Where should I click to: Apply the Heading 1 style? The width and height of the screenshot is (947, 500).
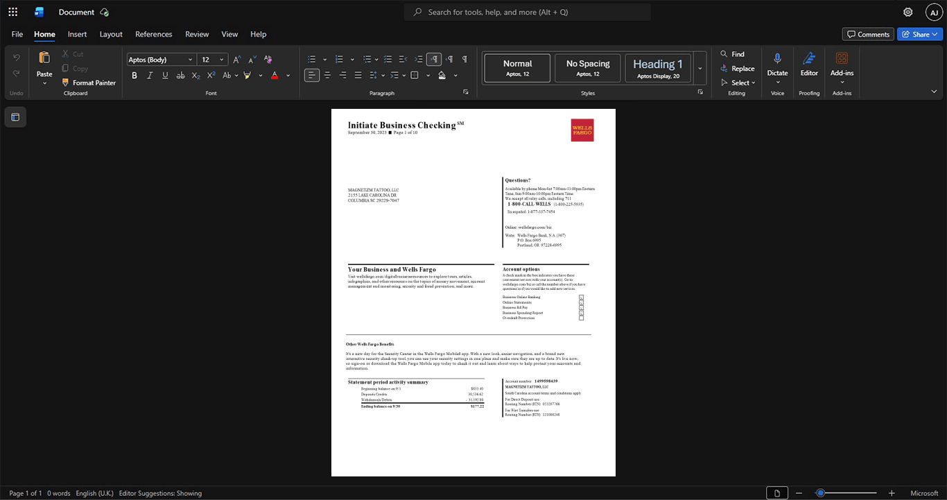tap(658, 68)
